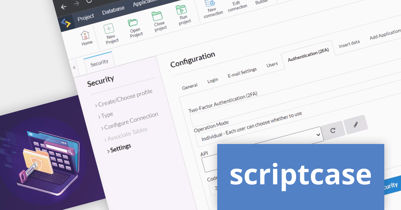Collapse the left sidebar panel arrow
Image resolution: width=401 pixels, height=210 pixels.
click(x=74, y=67)
